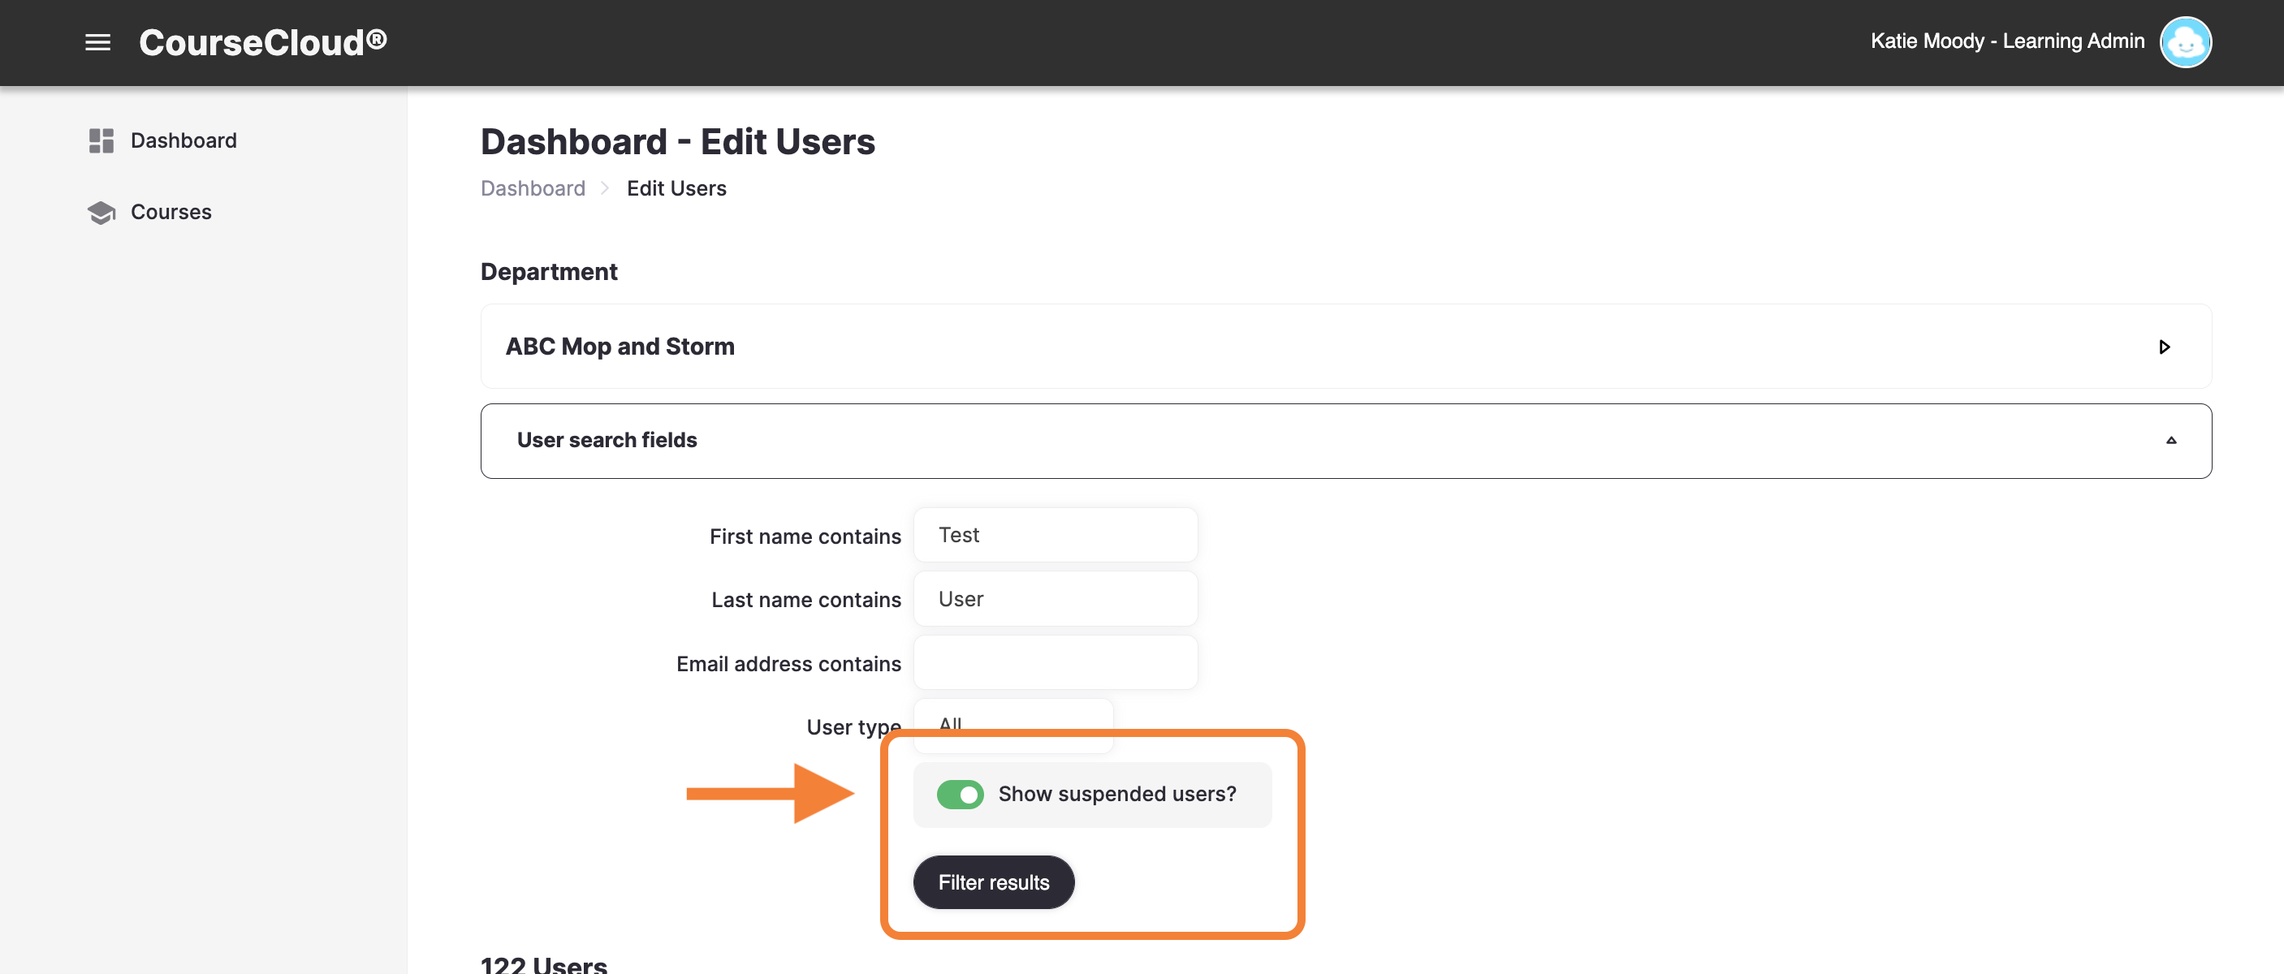
Task: Open Courses in the sidebar
Action: 171,212
